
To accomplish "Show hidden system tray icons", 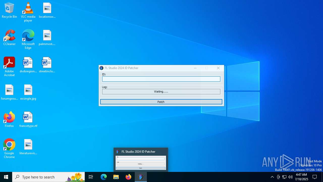I will [x=272, y=177].
